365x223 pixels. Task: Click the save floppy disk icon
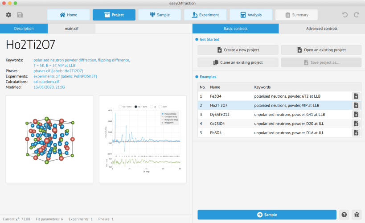tap(20, 15)
